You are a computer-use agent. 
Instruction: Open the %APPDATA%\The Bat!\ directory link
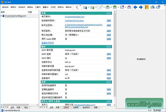point(74,21)
